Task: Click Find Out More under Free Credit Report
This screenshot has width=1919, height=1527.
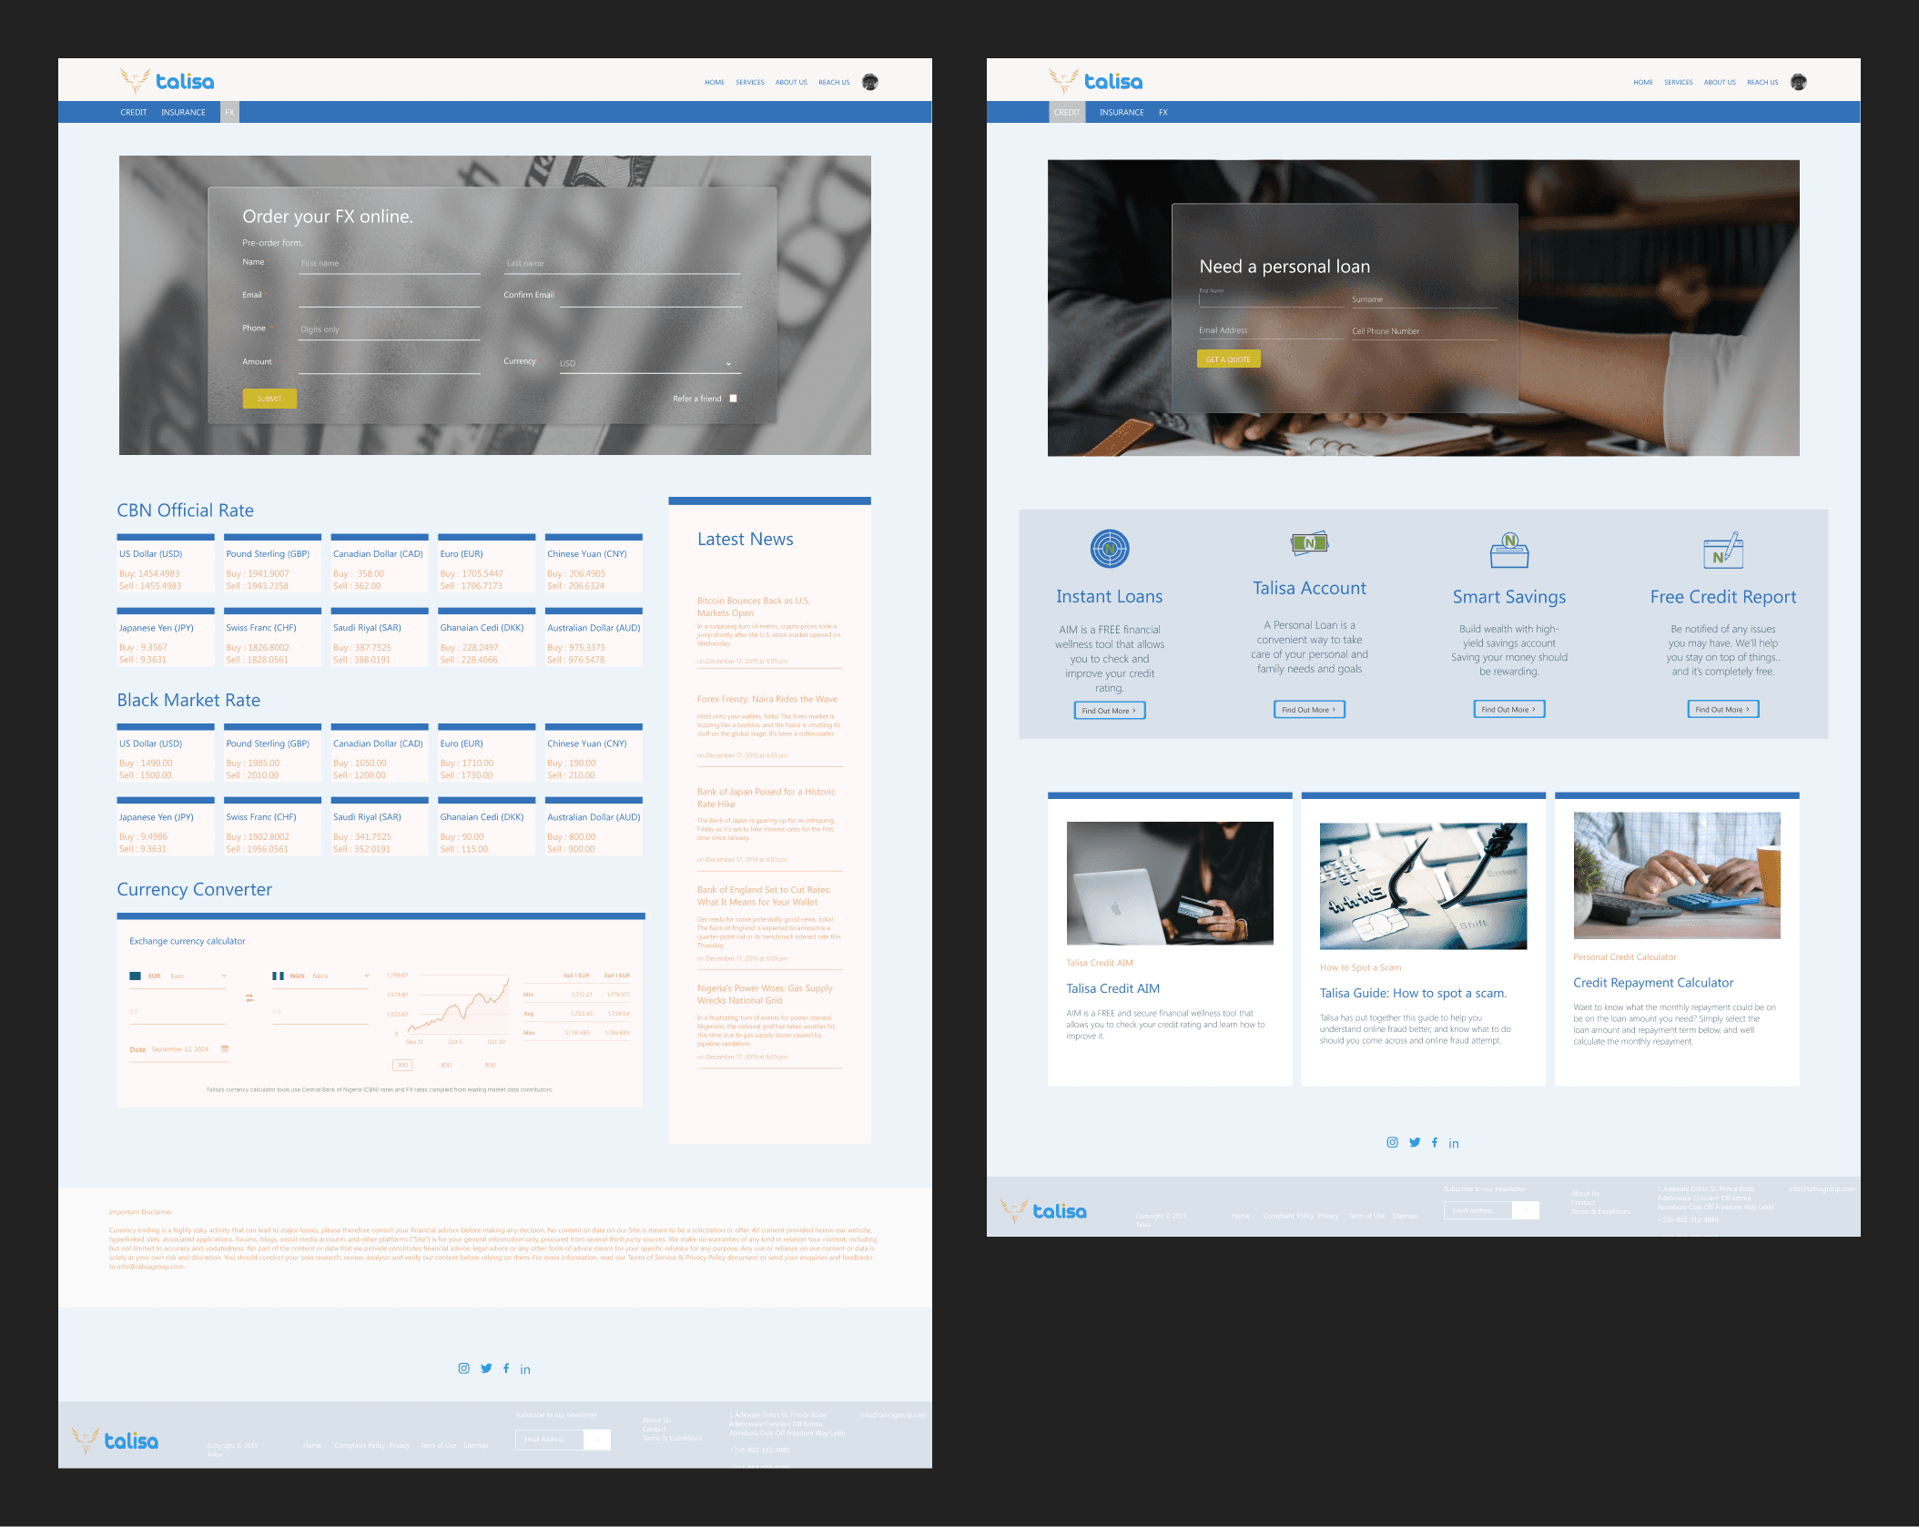Action: coord(1722,710)
